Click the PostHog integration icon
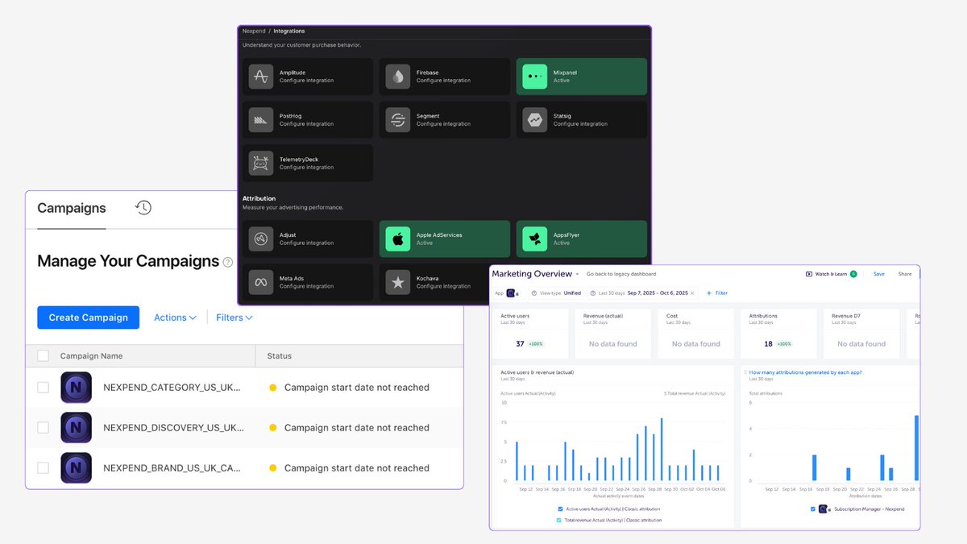Image resolution: width=967 pixels, height=544 pixels. [261, 120]
